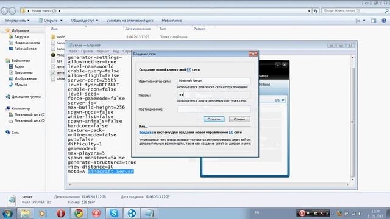This screenshot has width=390, height=219.
Task: Open Рабочий стол in the sidebar
Action: point(26,49)
